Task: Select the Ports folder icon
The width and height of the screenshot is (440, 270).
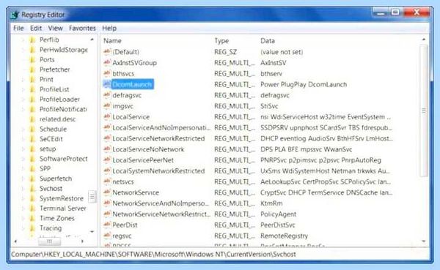Action: (x=32, y=60)
